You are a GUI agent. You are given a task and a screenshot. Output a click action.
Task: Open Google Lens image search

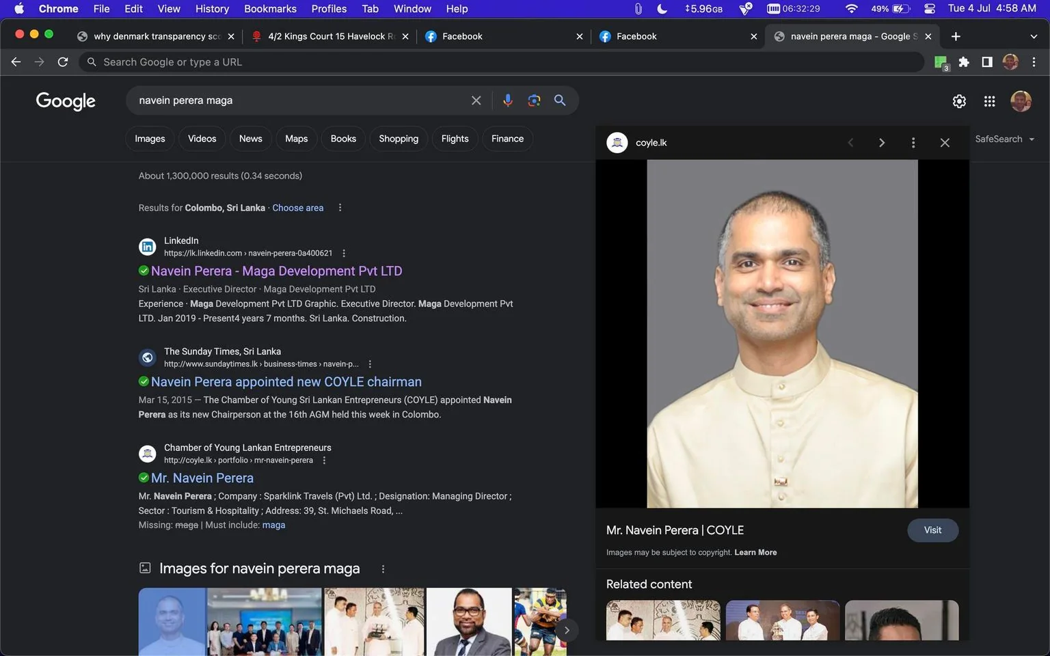pos(534,100)
